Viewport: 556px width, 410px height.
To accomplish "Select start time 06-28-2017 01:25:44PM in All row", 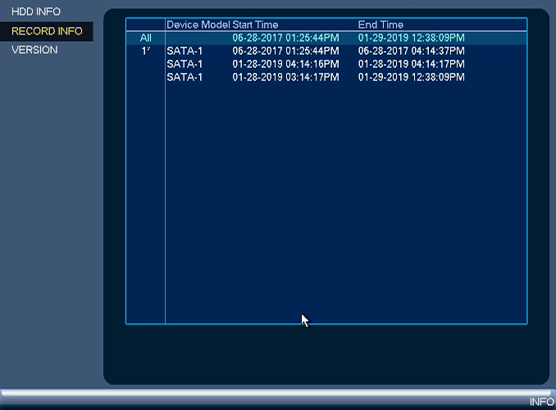I will click(285, 38).
